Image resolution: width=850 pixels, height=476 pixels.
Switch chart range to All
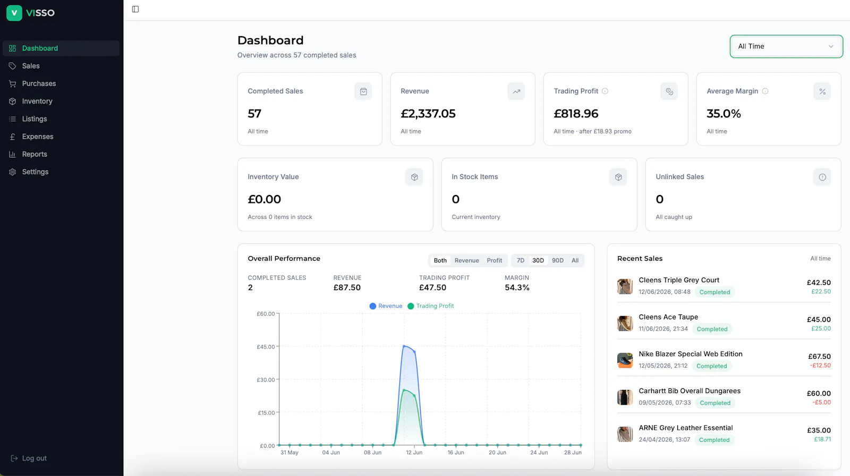click(x=575, y=260)
